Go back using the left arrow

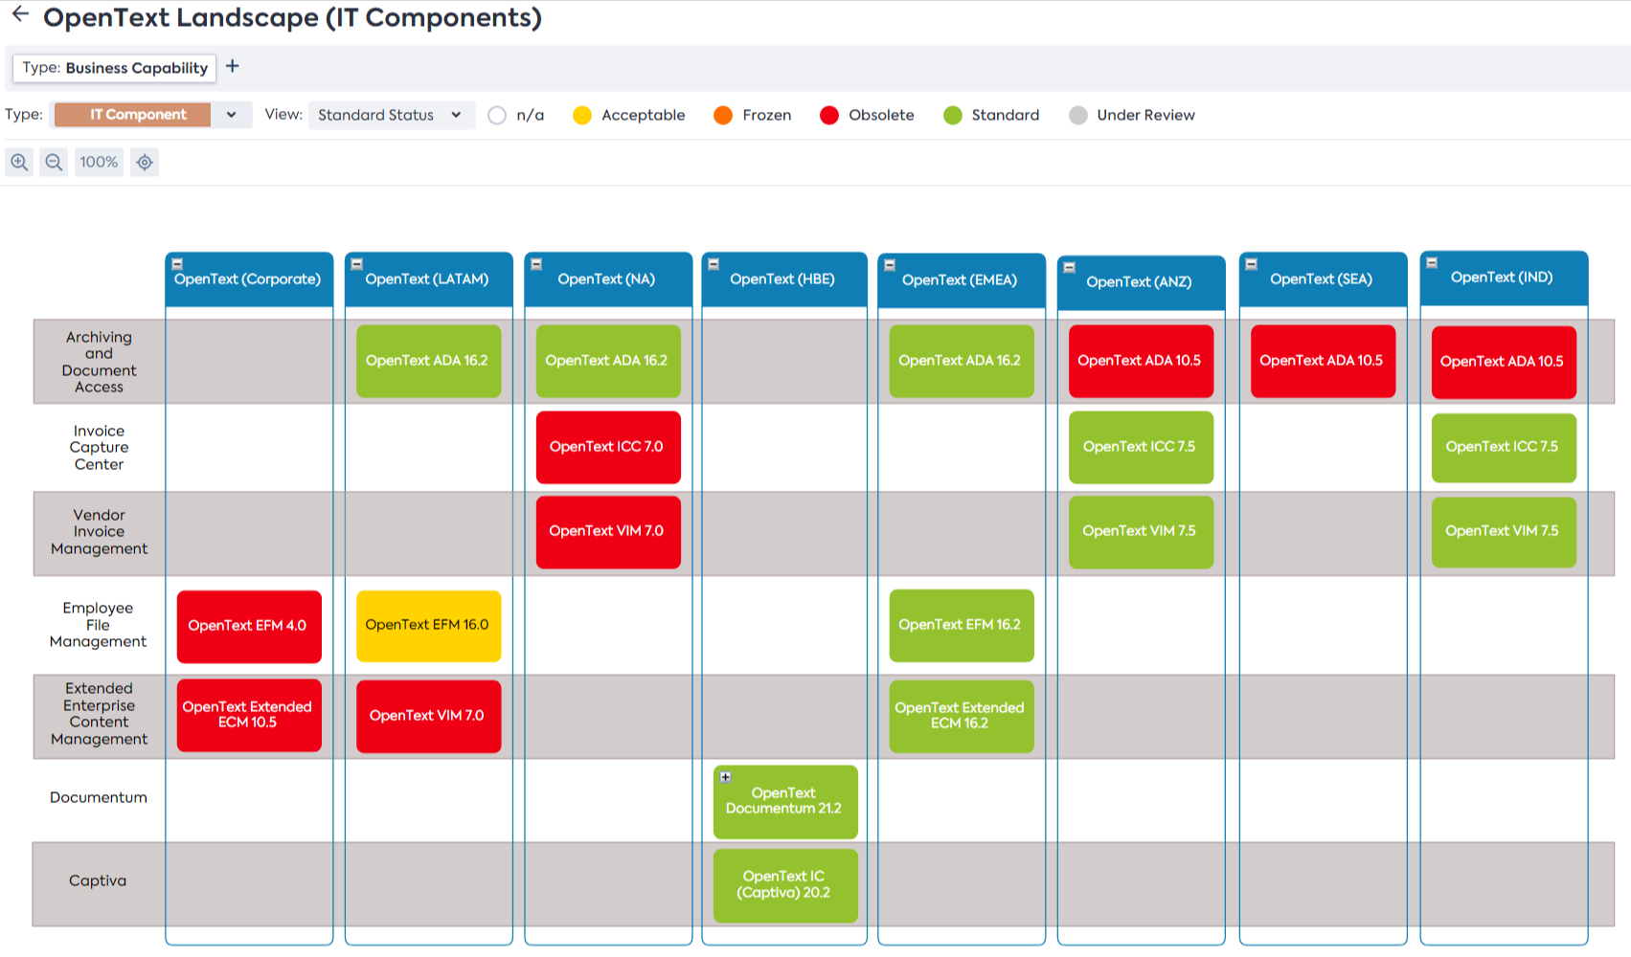click(x=20, y=14)
